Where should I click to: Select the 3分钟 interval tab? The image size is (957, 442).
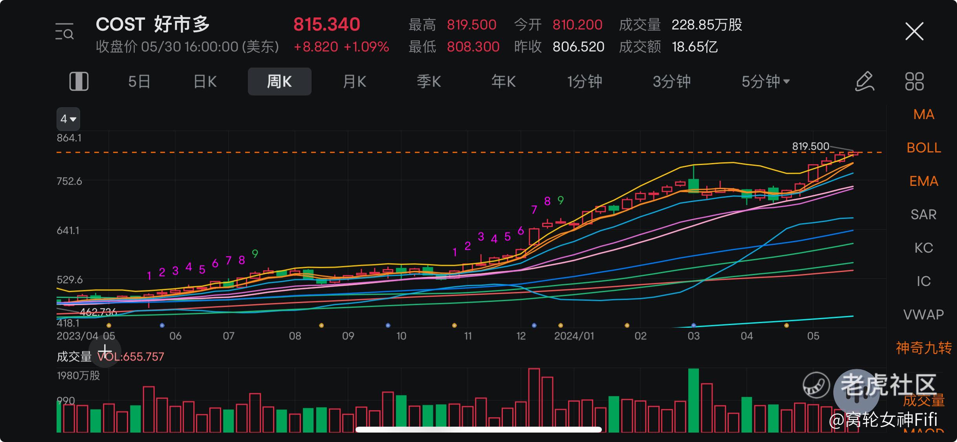(671, 82)
